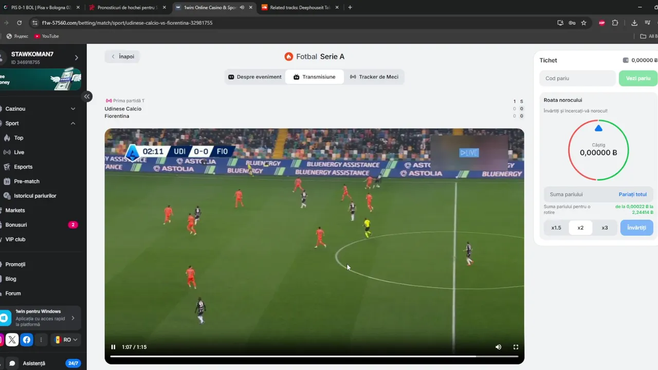Viewport: 658px width, 370px height.
Task: Go back with the Înapoi button
Action: [122, 57]
